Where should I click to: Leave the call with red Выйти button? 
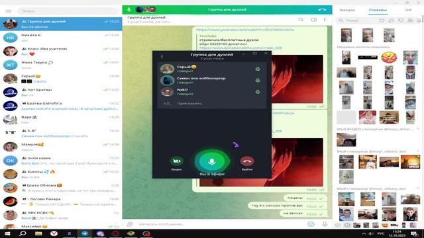[247, 161]
